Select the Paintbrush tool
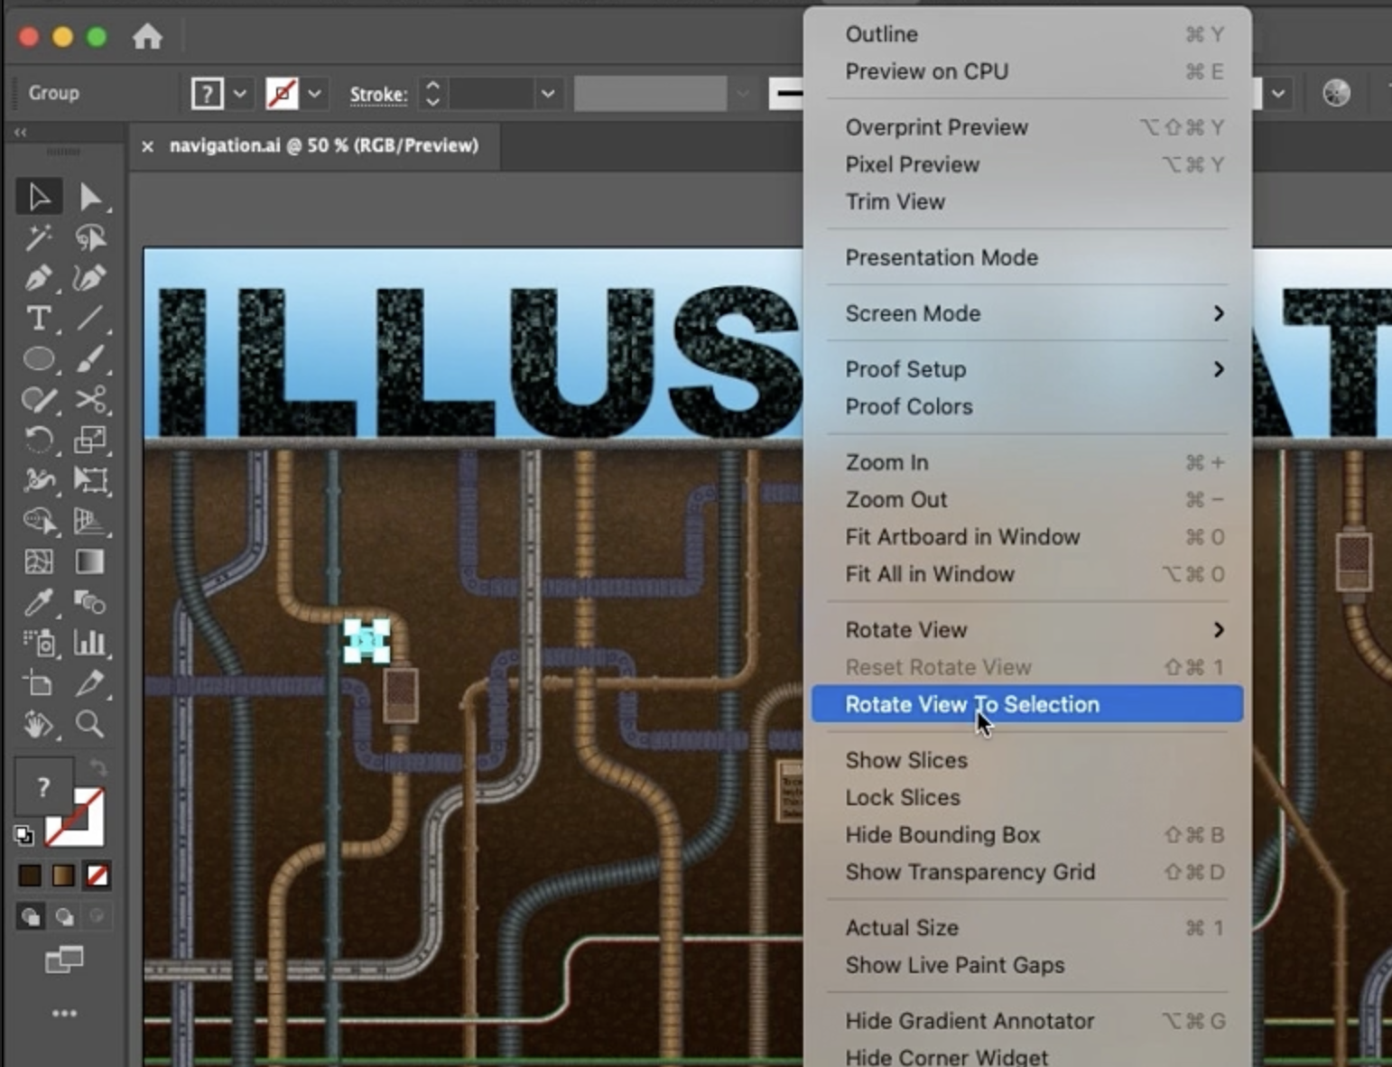 [x=89, y=359]
